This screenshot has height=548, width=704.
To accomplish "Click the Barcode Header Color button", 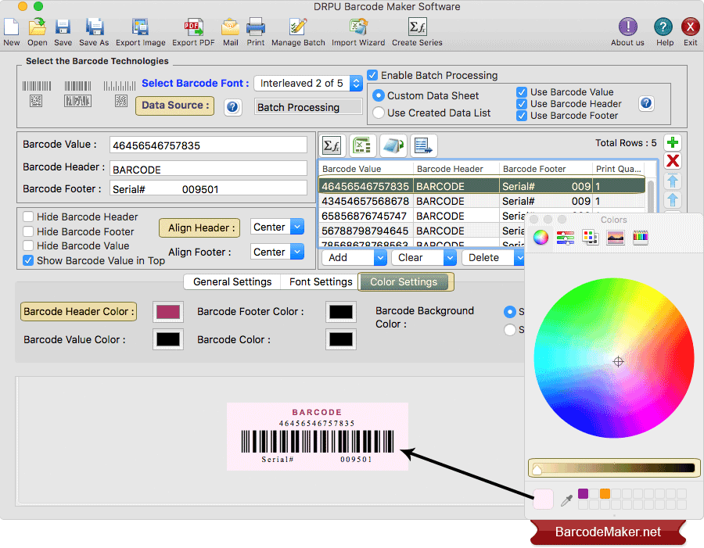I will pos(78,311).
